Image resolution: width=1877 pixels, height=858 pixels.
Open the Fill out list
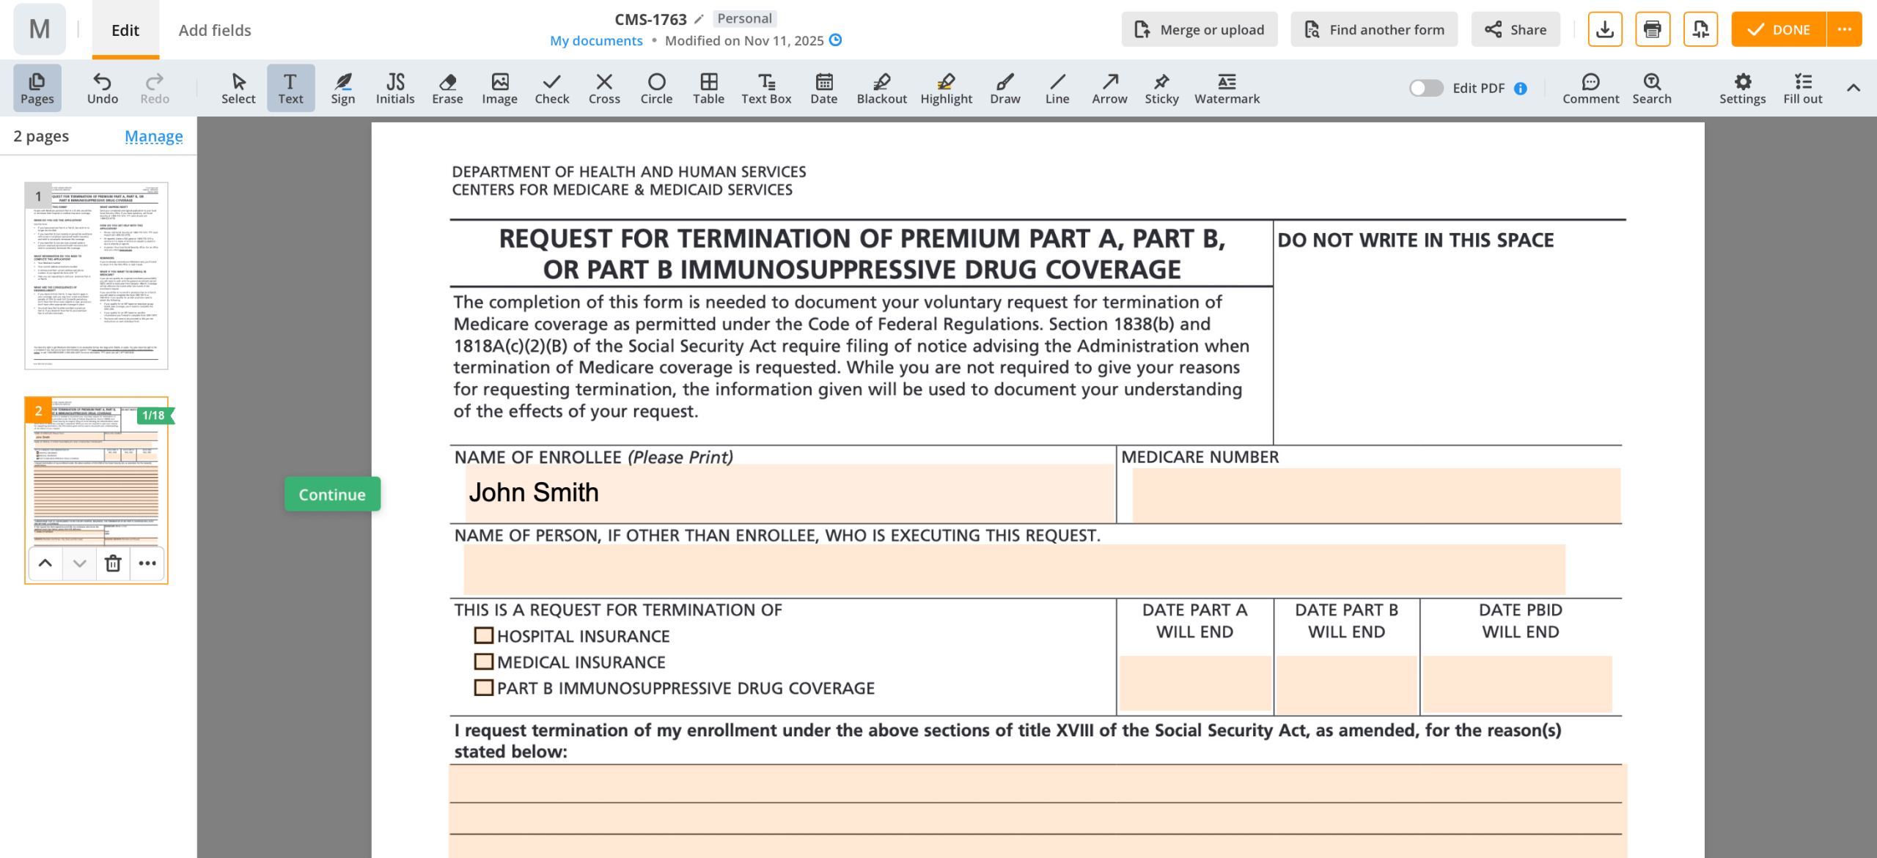pyautogui.click(x=1802, y=88)
